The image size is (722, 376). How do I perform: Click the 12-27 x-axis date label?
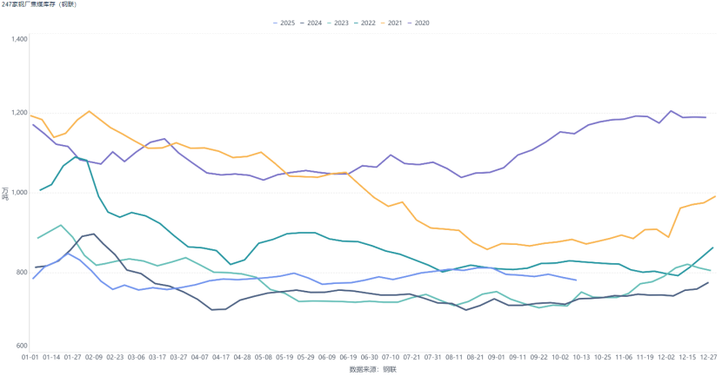[x=707, y=357]
